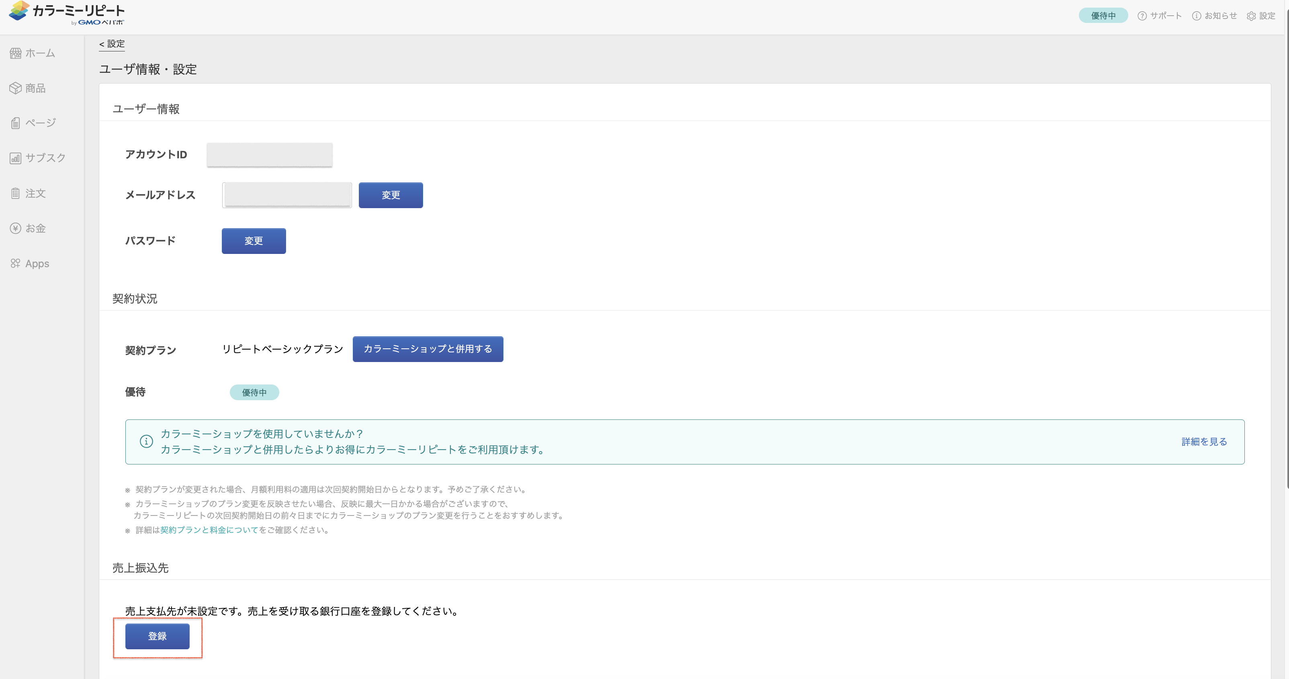Click the info icon in カラーミーショップ banner
Screen dimensions: 1289x679
[146, 441]
